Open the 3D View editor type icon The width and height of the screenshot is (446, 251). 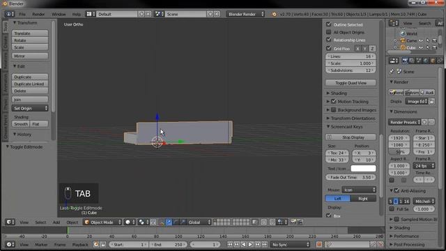(10, 222)
